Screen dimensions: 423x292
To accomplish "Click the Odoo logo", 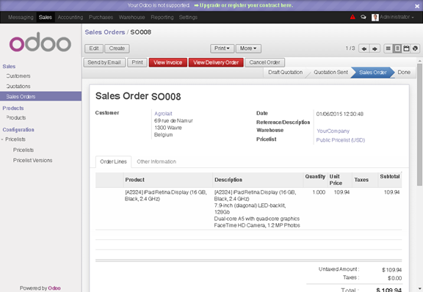I will tap(40, 43).
